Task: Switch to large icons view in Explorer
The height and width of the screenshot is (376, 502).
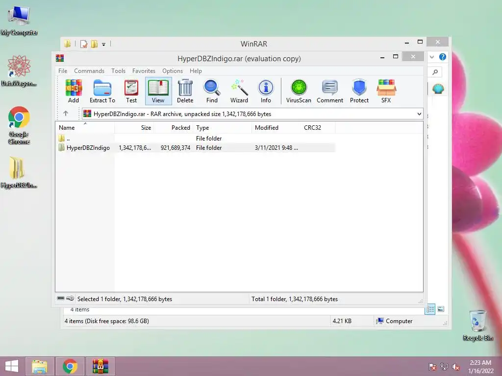Action: click(x=441, y=309)
